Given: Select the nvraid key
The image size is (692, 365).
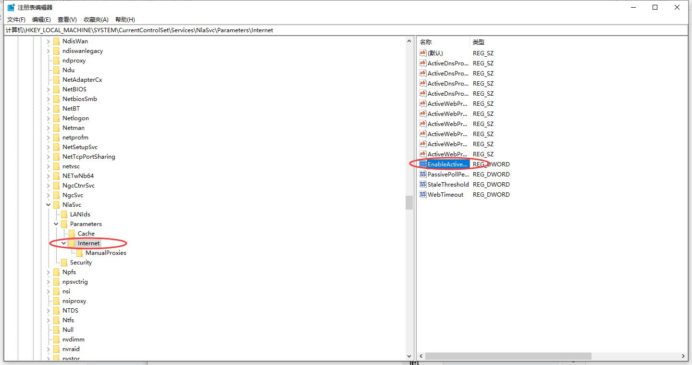Looking at the screenshot, I should click(71, 349).
